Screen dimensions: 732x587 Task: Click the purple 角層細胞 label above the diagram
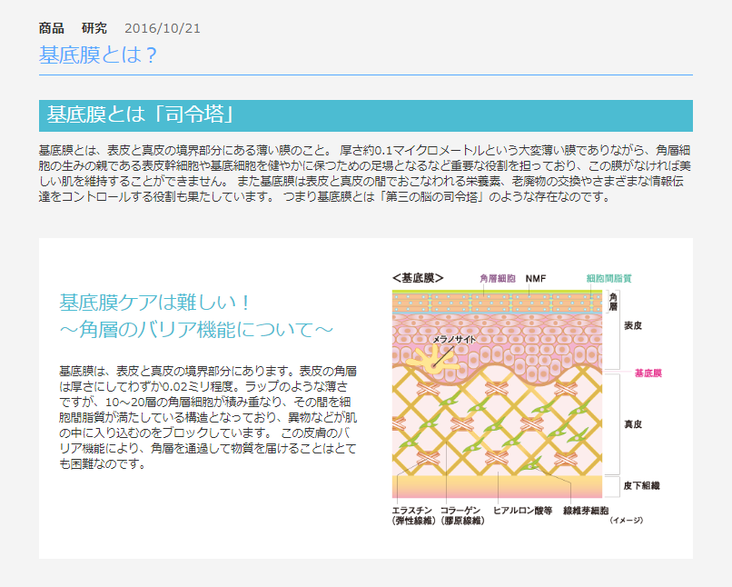(498, 278)
